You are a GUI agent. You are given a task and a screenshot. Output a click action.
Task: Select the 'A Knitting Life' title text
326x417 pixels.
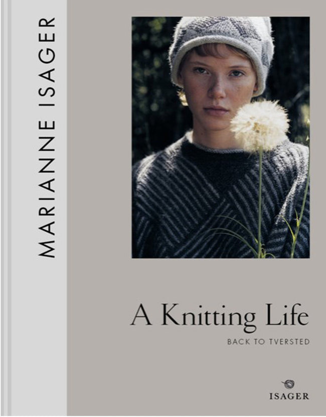(220, 317)
